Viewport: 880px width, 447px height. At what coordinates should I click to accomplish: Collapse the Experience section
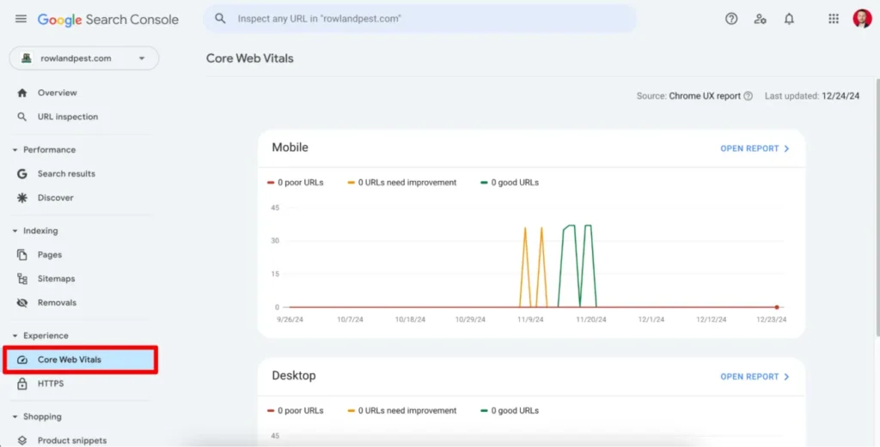(x=15, y=336)
